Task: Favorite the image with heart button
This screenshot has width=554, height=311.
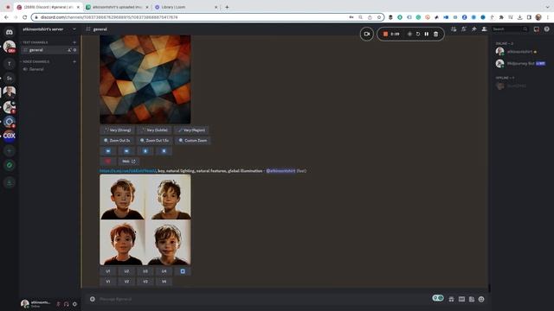Action: 108,162
